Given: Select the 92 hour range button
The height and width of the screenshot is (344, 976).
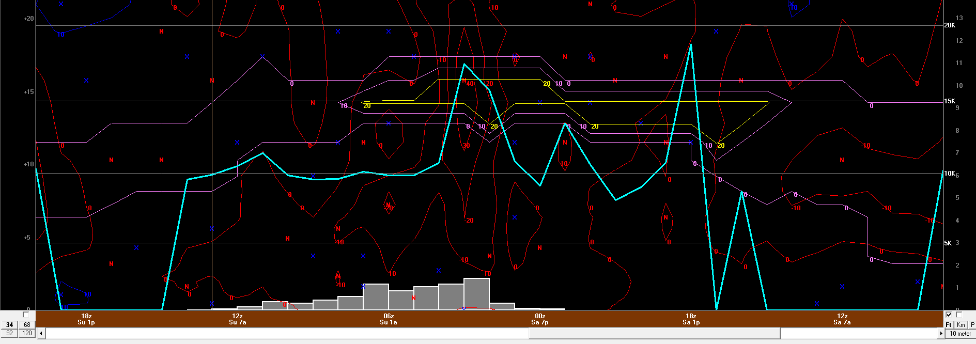Looking at the screenshot, I should 9,333.
